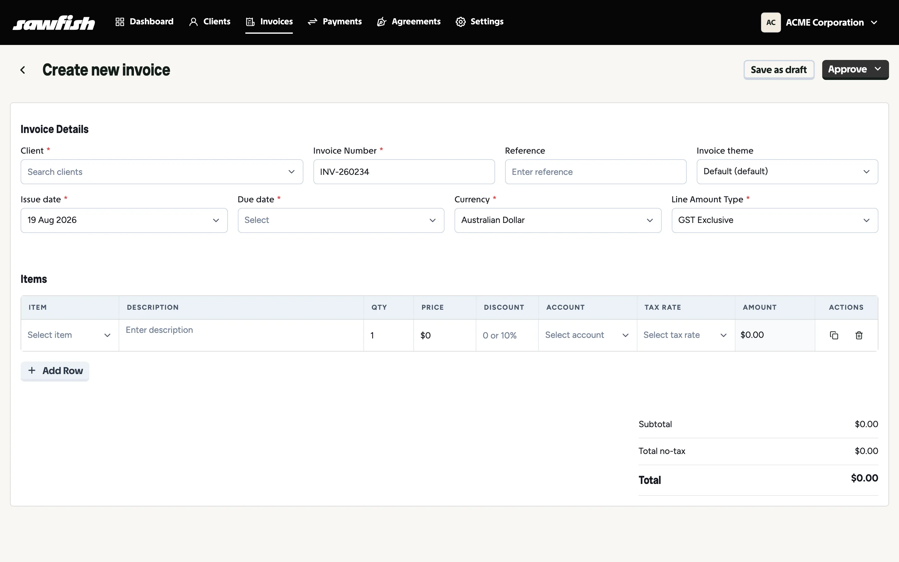Open the Clients menu item

click(x=209, y=22)
